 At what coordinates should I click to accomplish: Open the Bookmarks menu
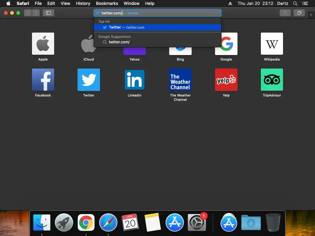[x=107, y=3]
